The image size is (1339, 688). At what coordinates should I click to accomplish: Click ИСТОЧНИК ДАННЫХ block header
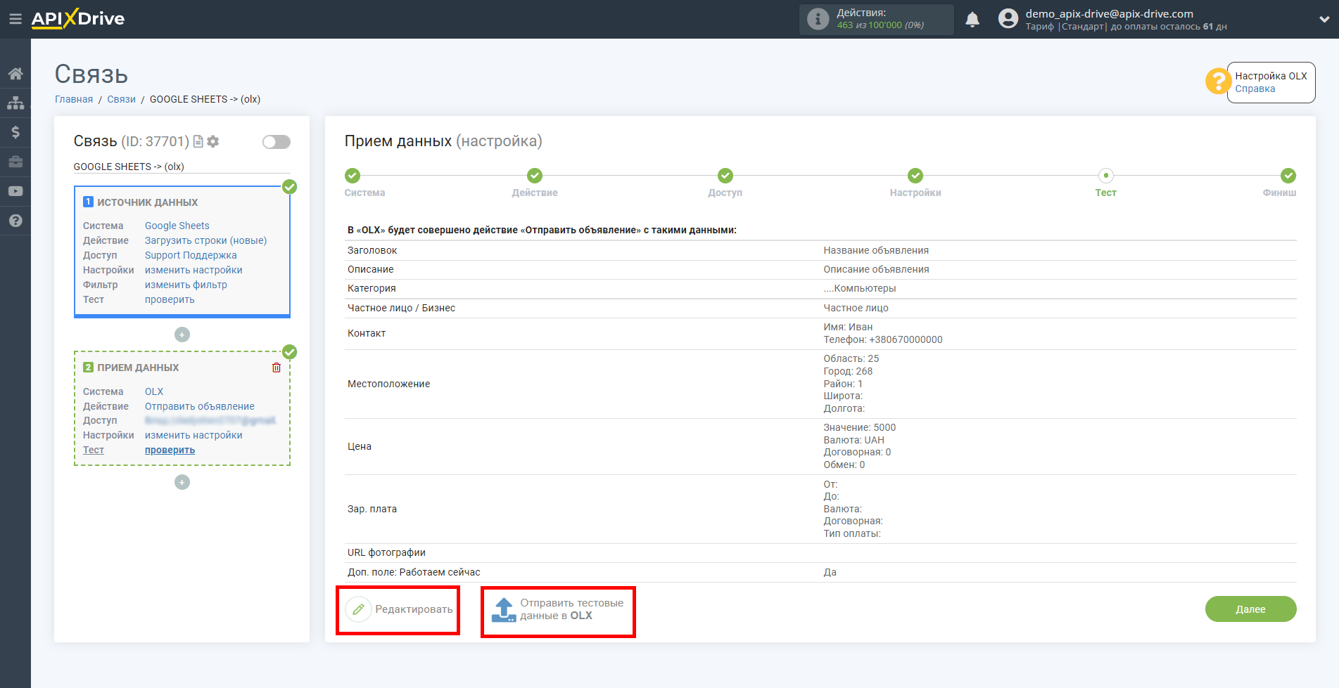click(147, 202)
